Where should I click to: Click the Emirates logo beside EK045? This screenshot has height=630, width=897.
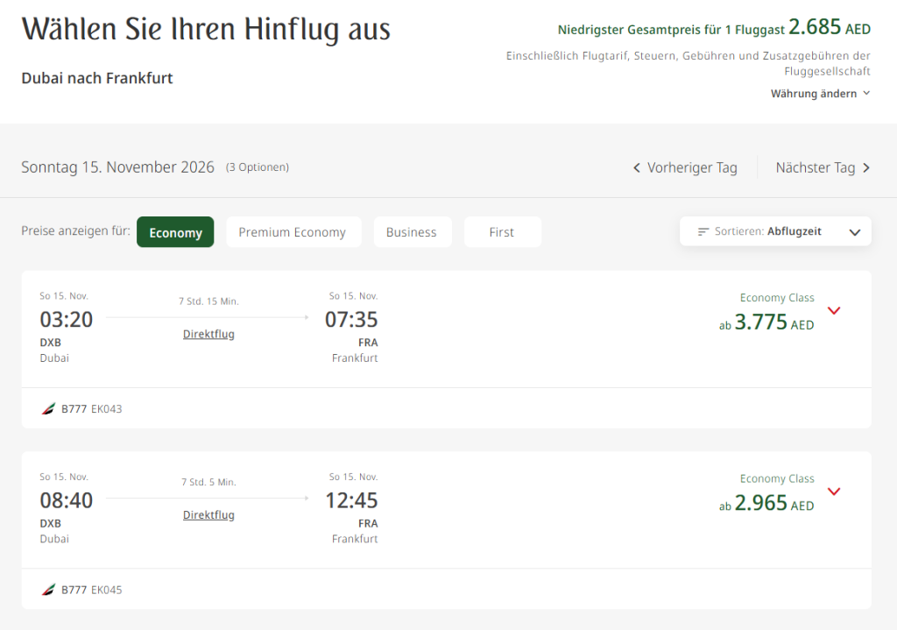click(49, 590)
